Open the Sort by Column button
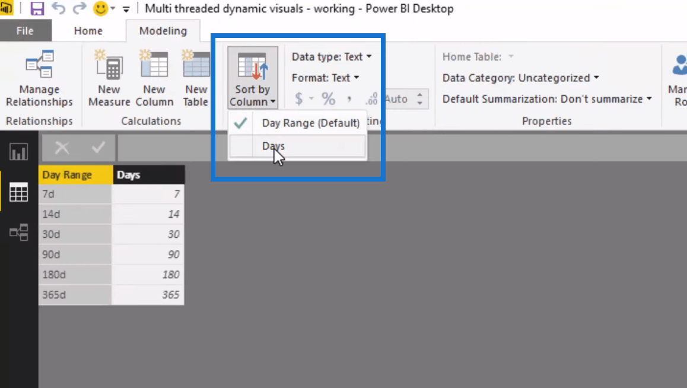 click(252, 78)
